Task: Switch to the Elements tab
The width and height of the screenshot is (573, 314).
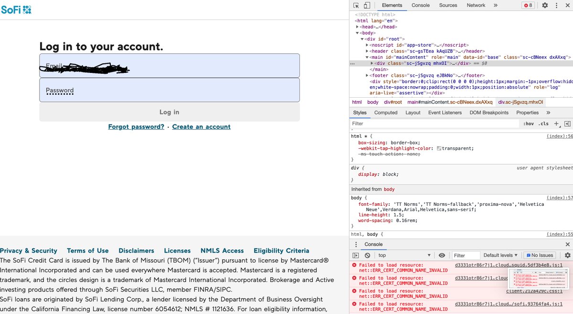Action: [392, 5]
